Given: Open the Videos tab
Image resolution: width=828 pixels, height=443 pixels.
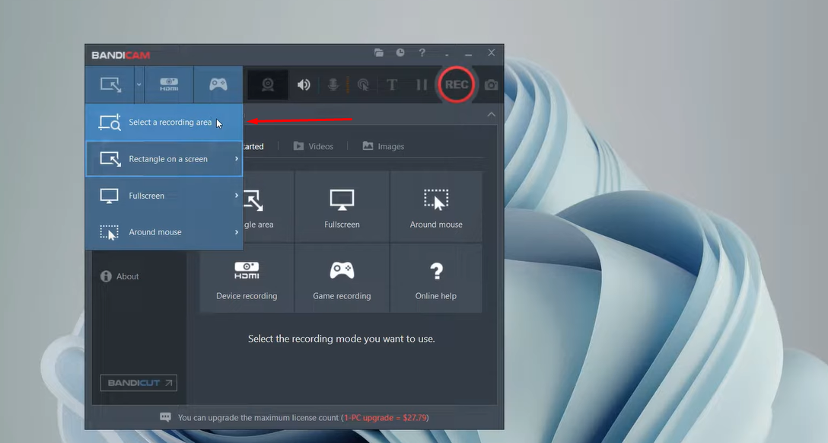Looking at the screenshot, I should pos(313,146).
